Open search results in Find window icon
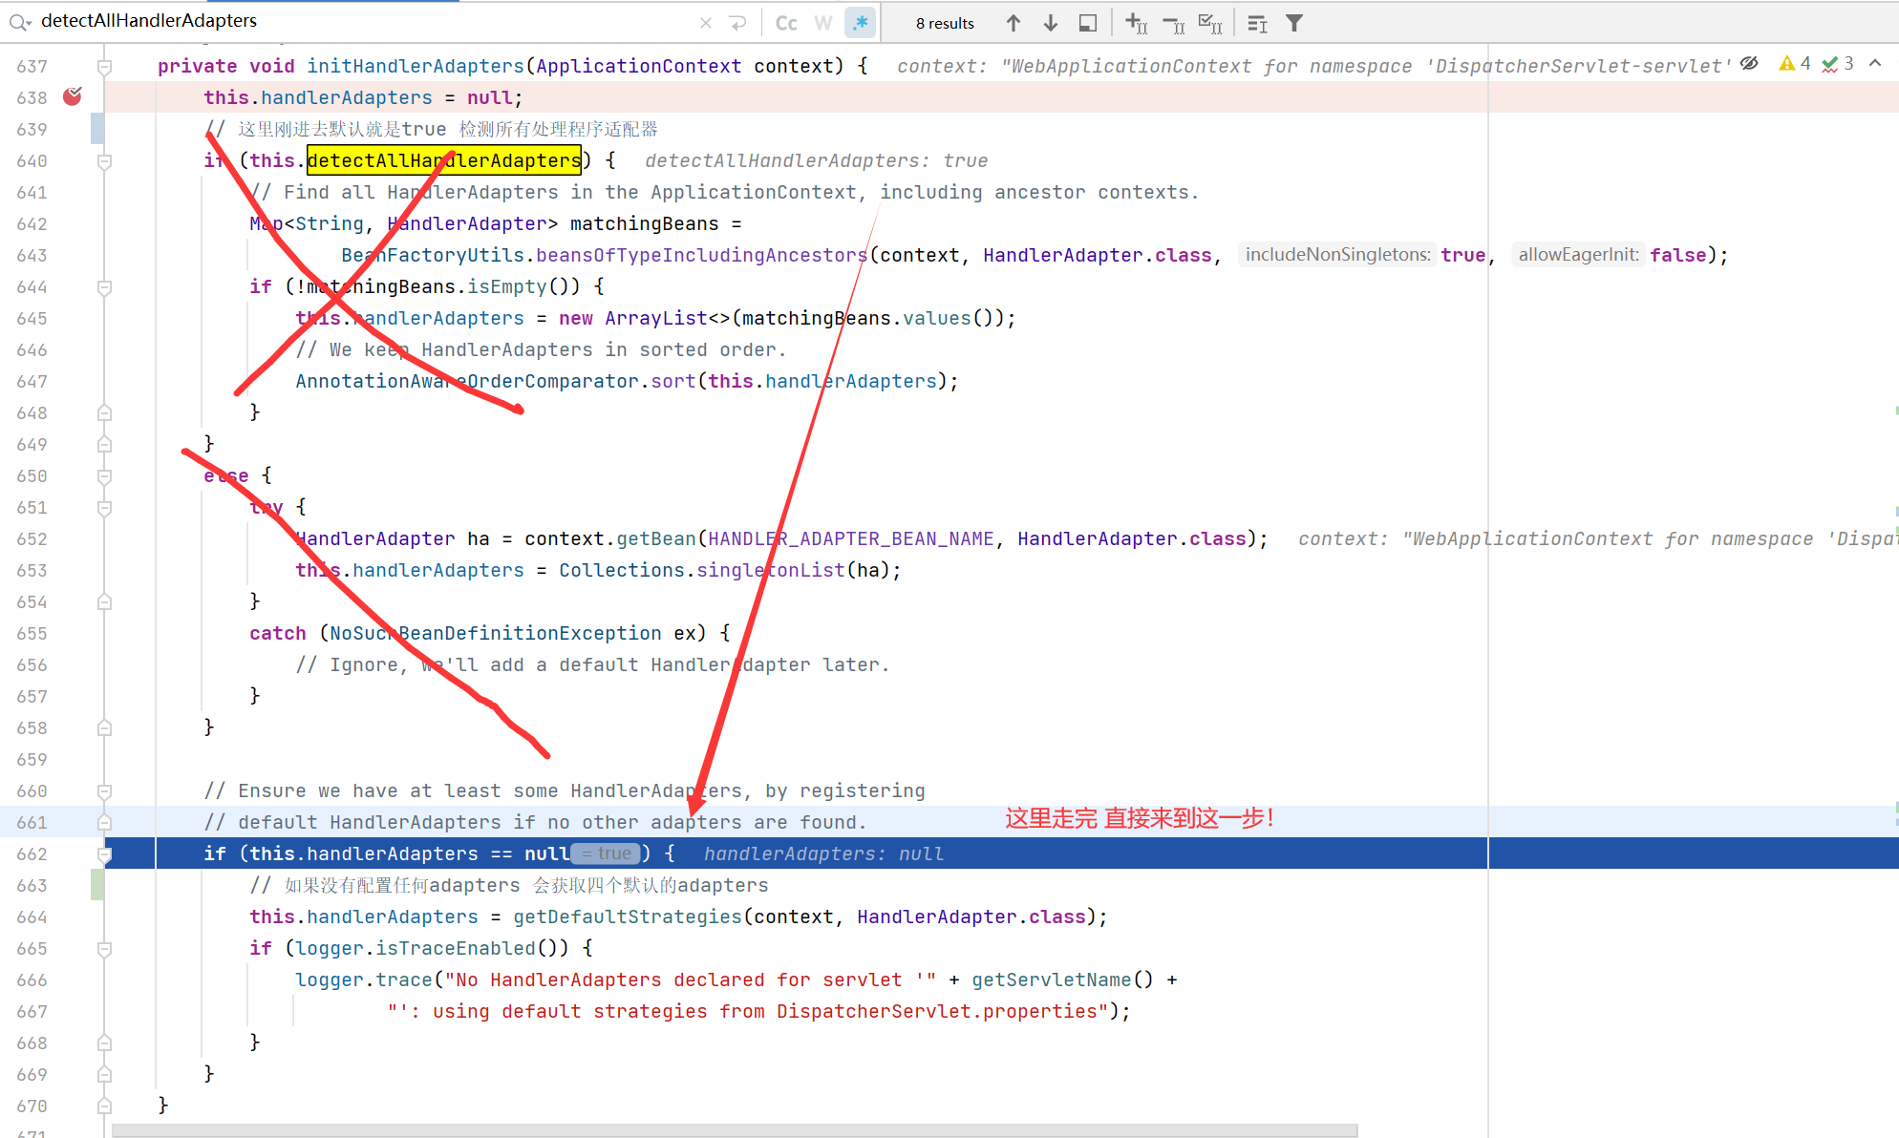 (x=1088, y=23)
